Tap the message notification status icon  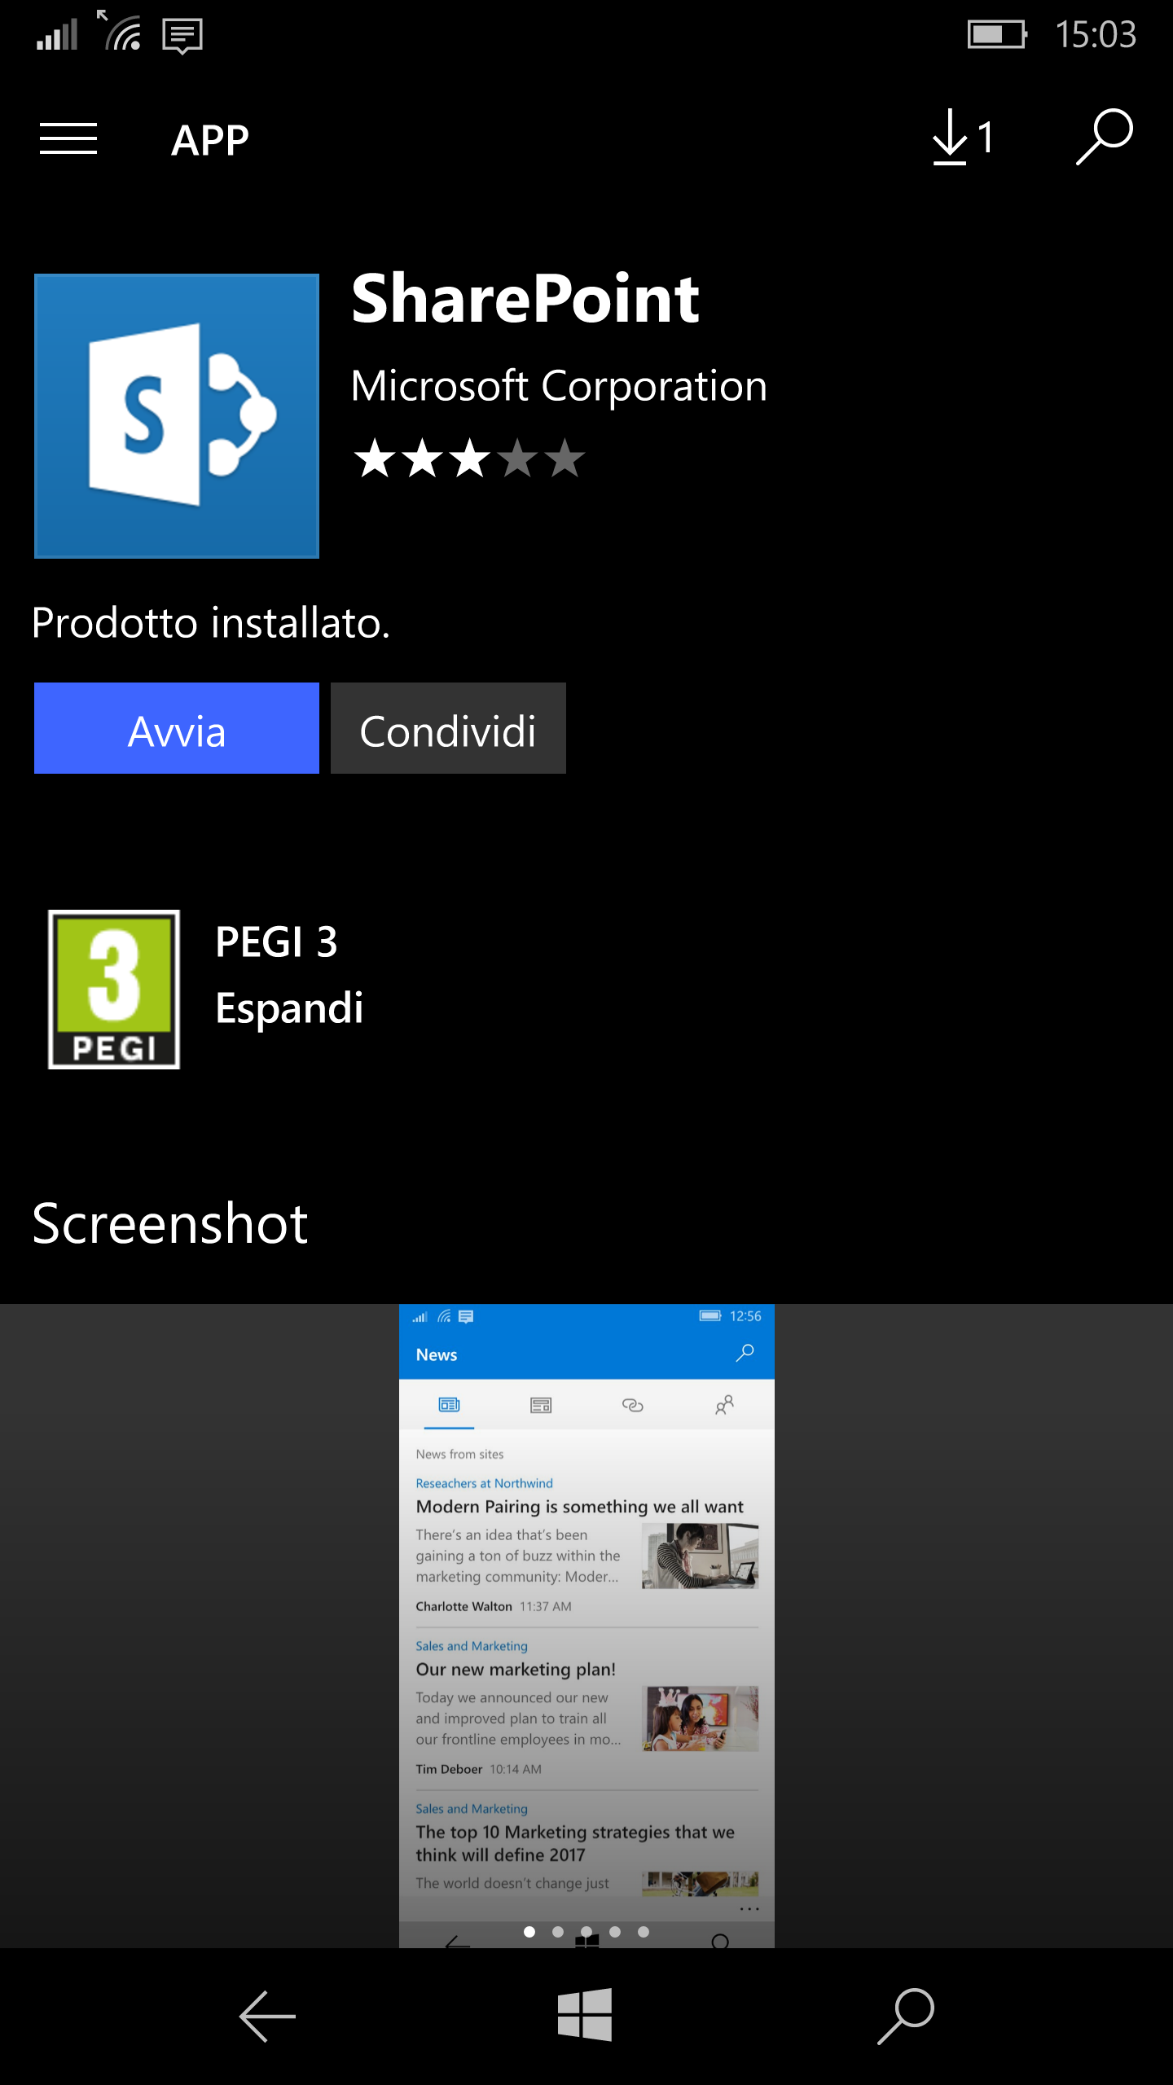(182, 36)
